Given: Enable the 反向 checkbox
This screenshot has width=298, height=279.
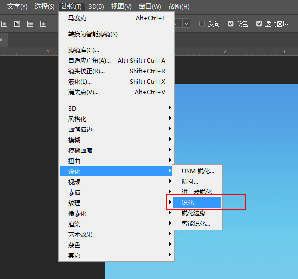Looking at the screenshot, I should pyautogui.click(x=202, y=24).
